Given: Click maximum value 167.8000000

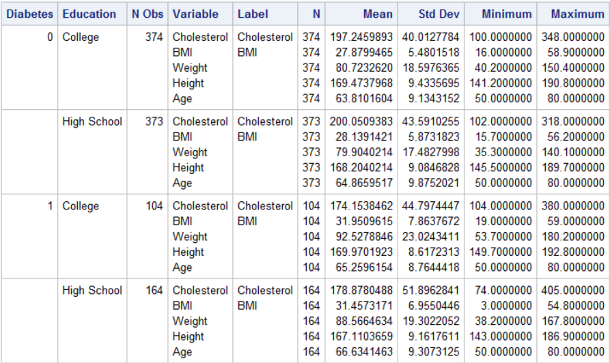Looking at the screenshot, I should pyautogui.click(x=573, y=321).
